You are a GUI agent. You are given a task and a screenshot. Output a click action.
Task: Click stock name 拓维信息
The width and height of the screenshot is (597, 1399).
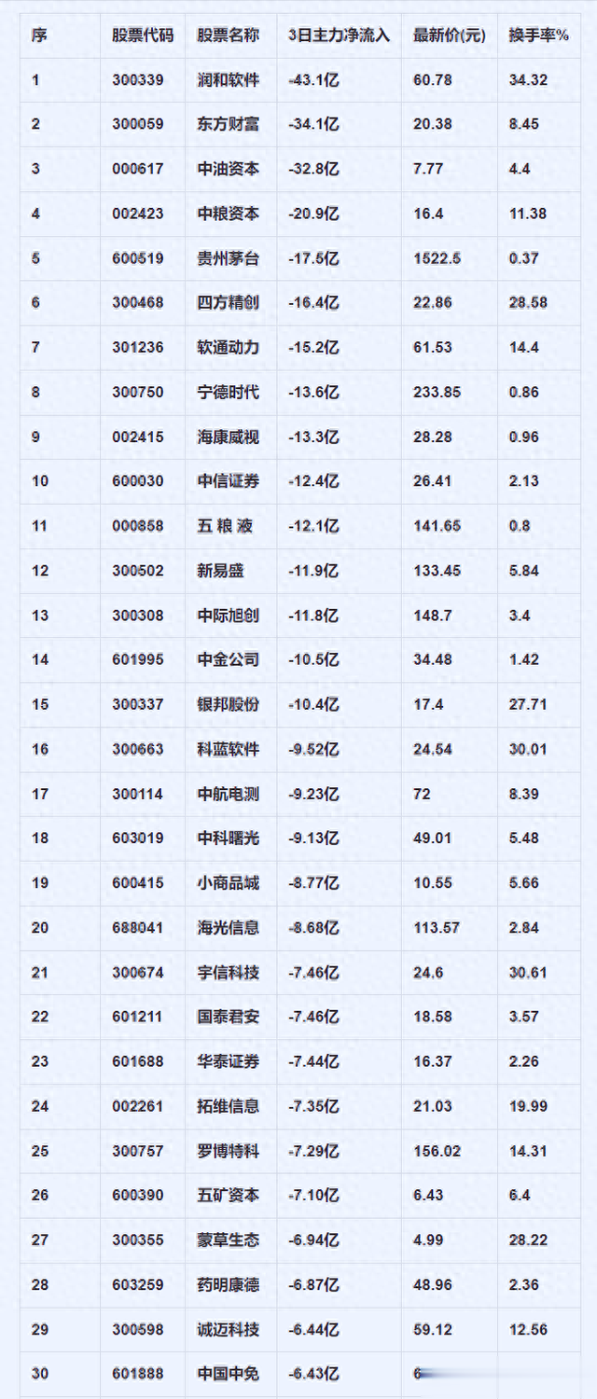pyautogui.click(x=229, y=1106)
